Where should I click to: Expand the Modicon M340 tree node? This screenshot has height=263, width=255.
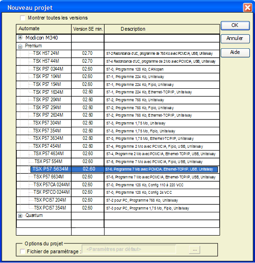pyautogui.click(x=20, y=38)
